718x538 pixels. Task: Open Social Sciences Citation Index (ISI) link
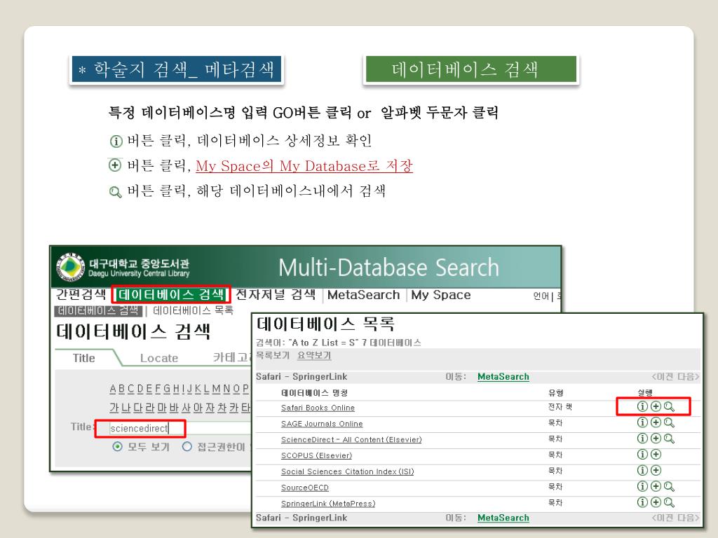(x=348, y=471)
